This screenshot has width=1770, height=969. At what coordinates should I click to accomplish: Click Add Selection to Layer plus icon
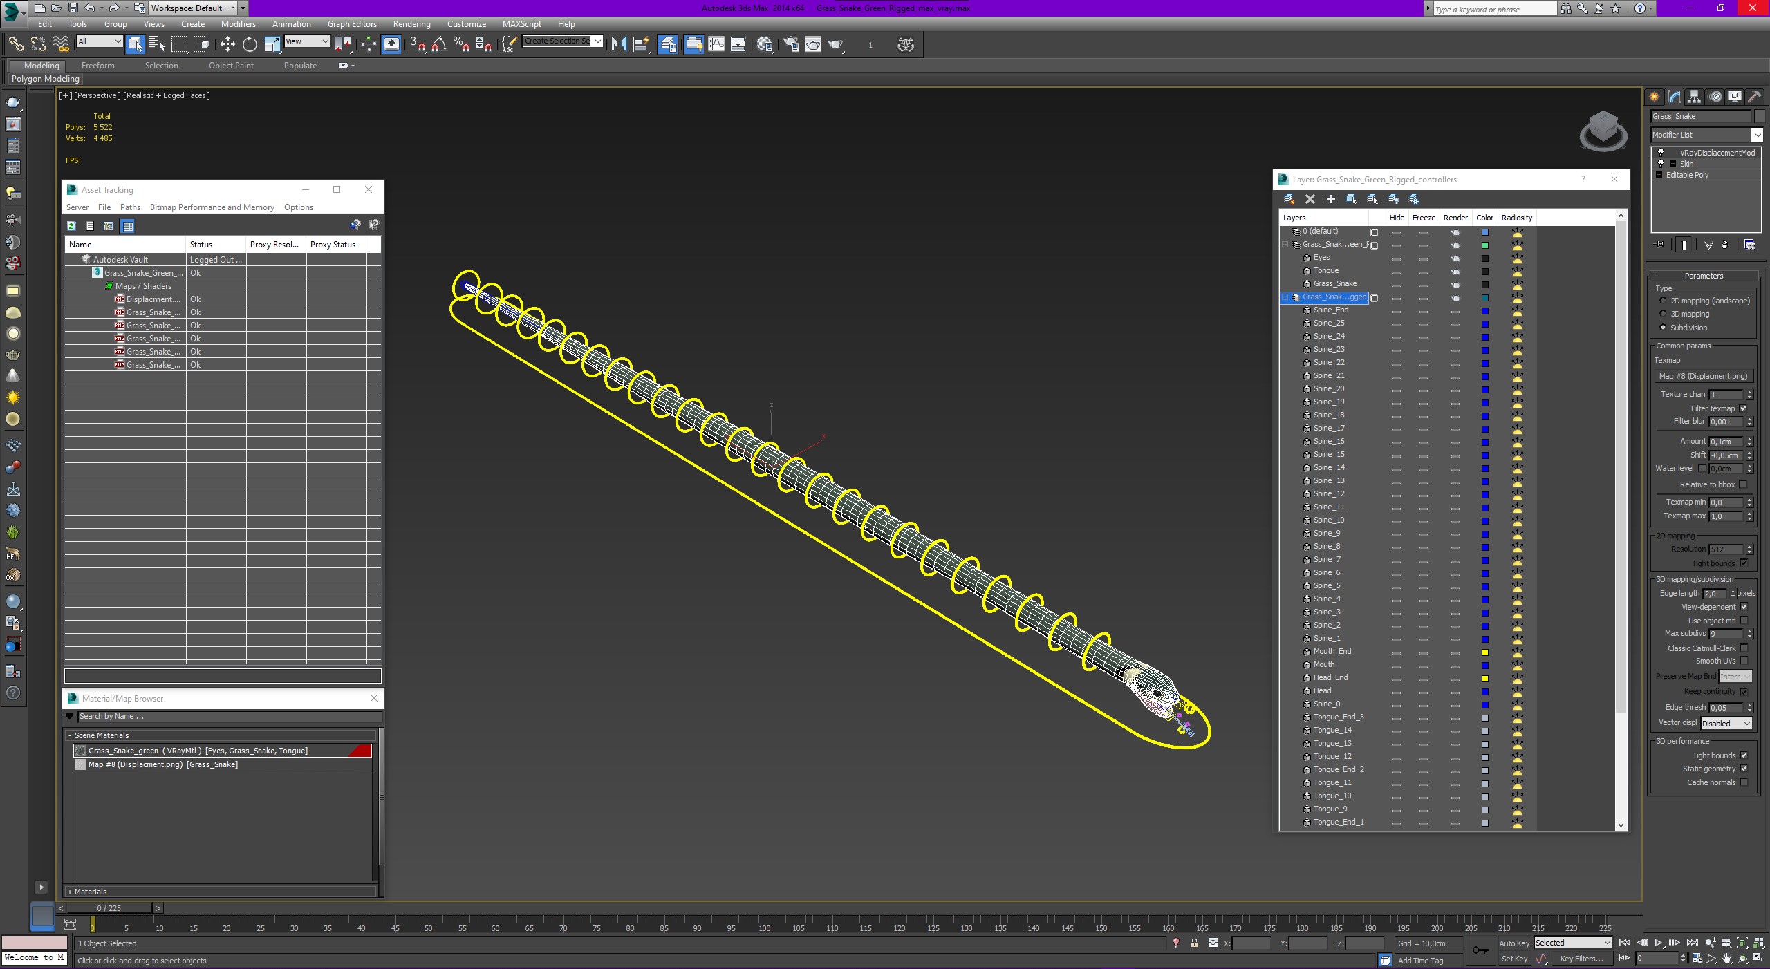click(x=1330, y=199)
